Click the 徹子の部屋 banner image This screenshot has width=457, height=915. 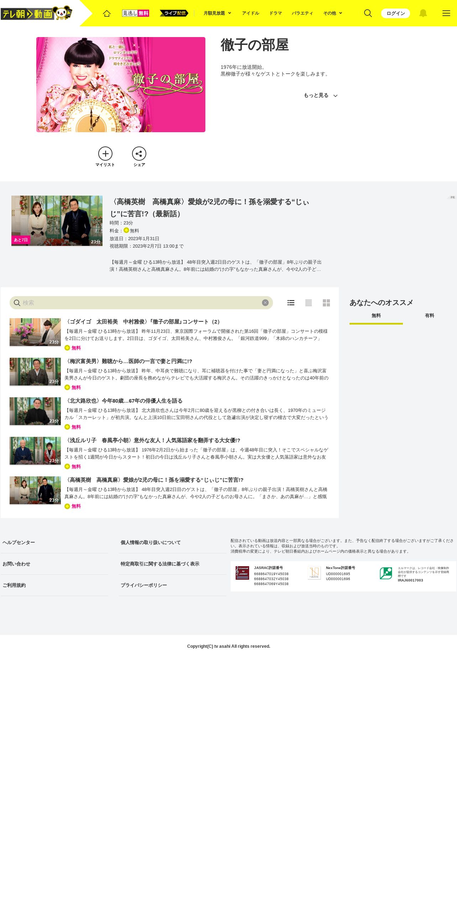tap(121, 84)
